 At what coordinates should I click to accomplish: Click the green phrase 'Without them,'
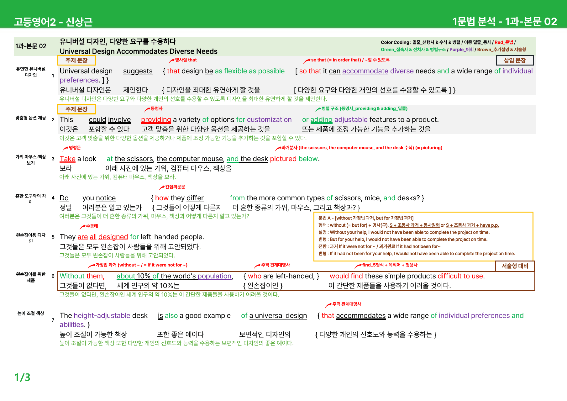click(82, 276)
